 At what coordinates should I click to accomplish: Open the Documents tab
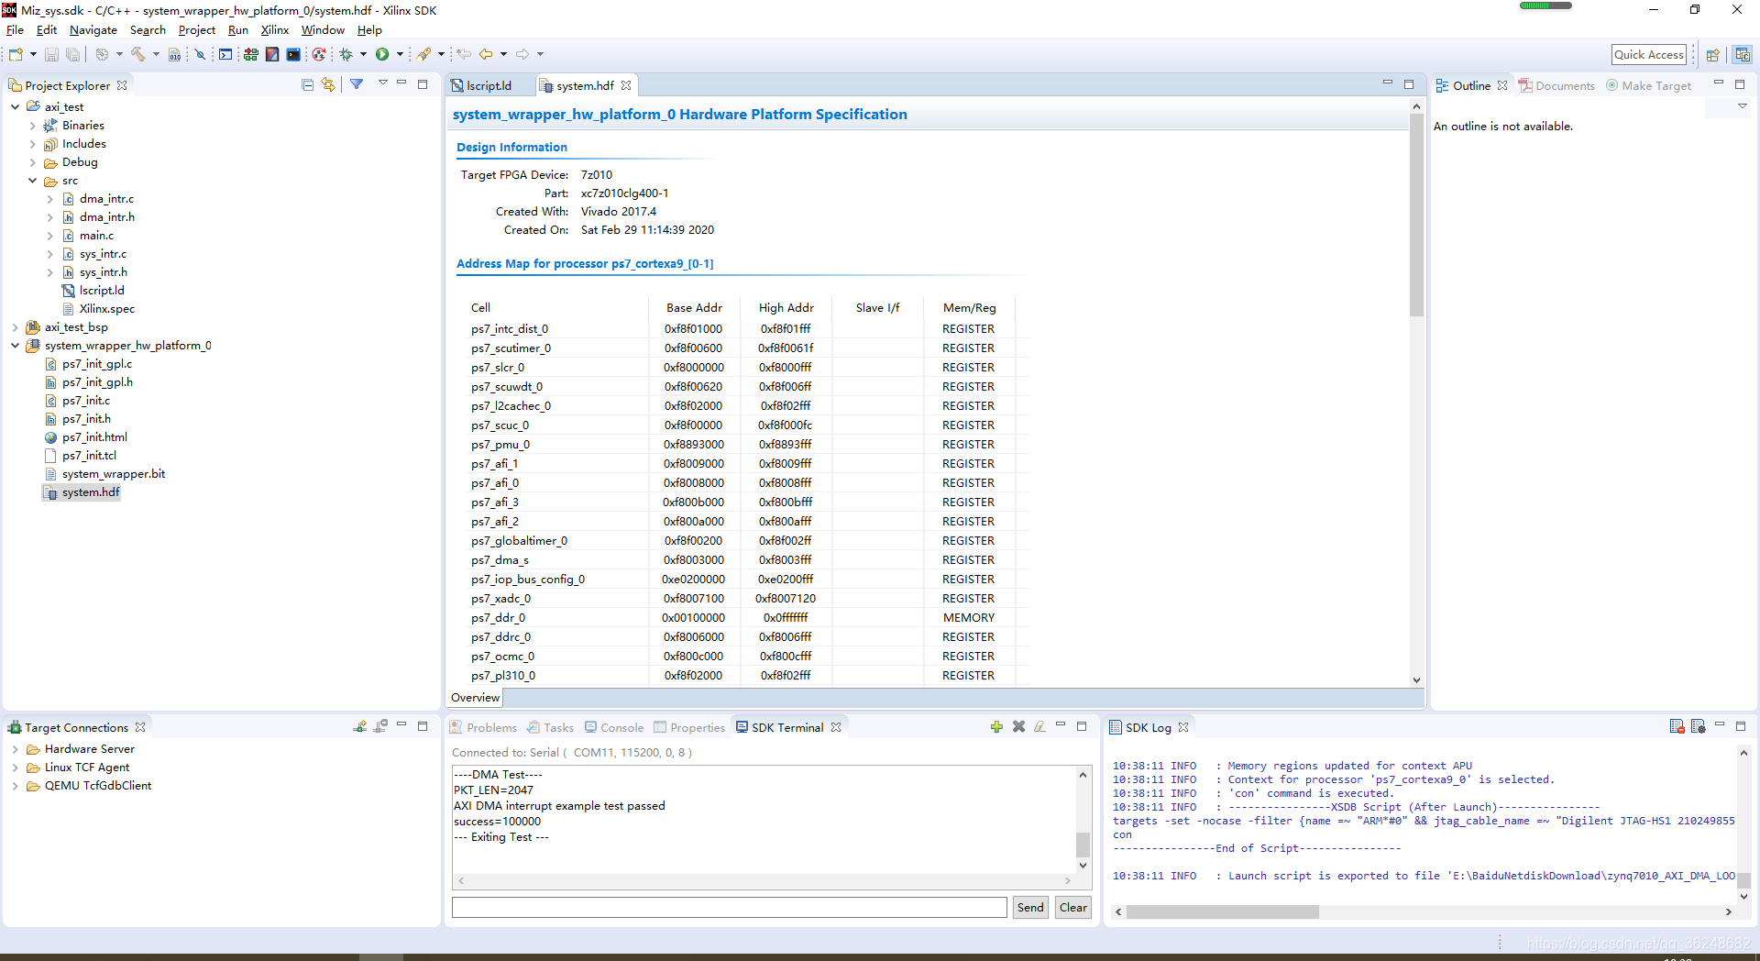1556,85
